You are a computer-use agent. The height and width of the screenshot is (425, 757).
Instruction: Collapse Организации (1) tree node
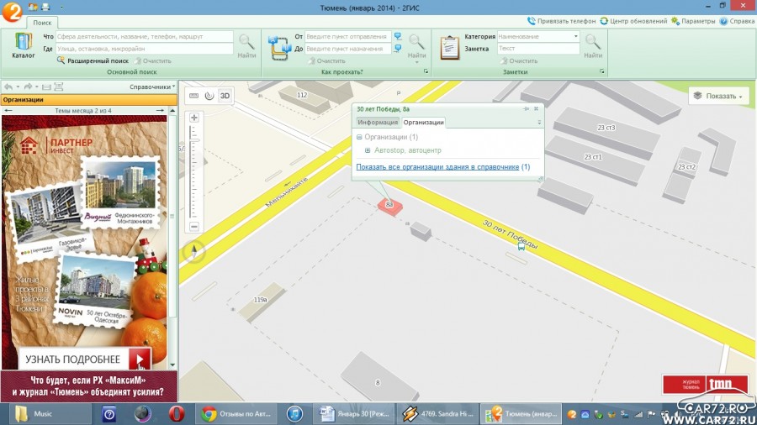(x=359, y=138)
